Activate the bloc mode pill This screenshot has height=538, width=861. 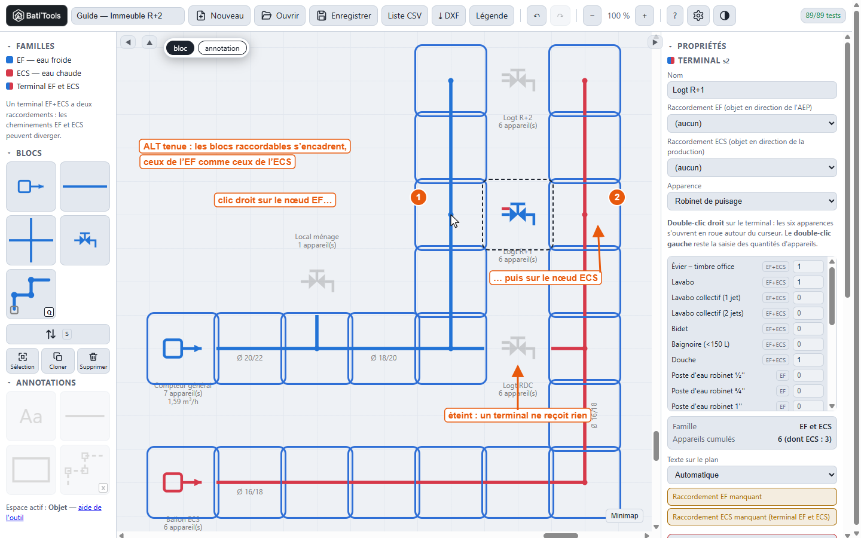tap(180, 48)
